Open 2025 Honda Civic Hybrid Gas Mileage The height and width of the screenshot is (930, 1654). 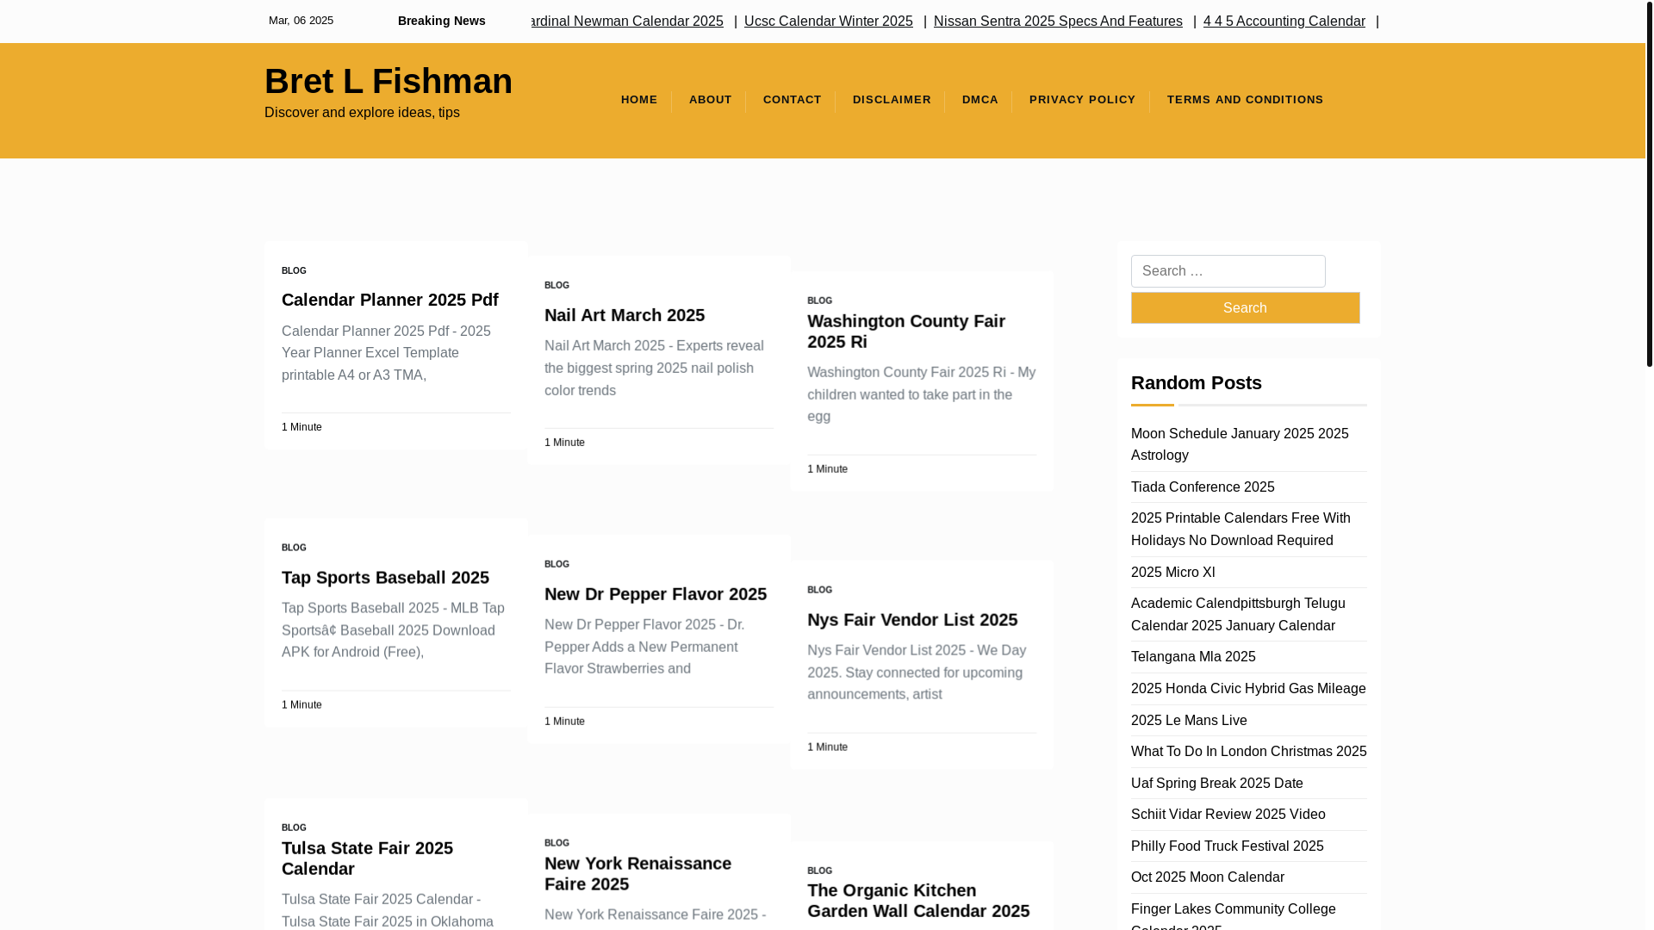[1247, 689]
